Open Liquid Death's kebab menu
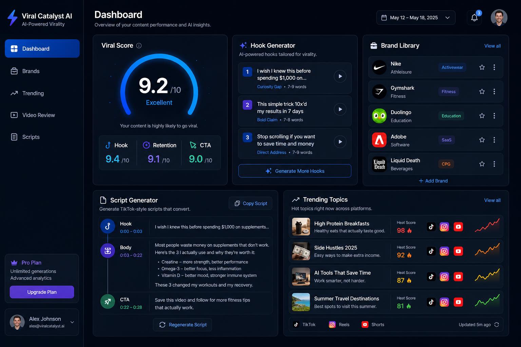Screen dimensions: 521x347 494,164
